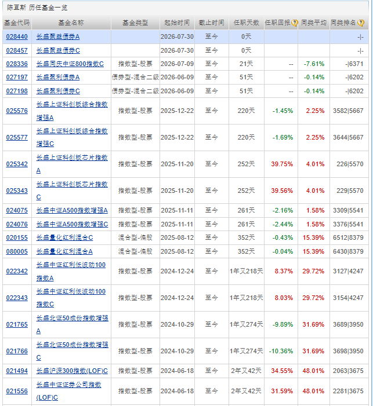Open fund code 020155
The width and height of the screenshot is (373, 406).
tap(17, 237)
